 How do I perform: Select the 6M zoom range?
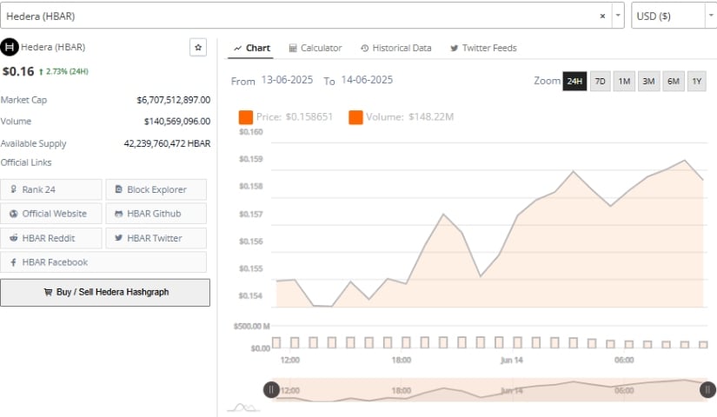click(674, 82)
